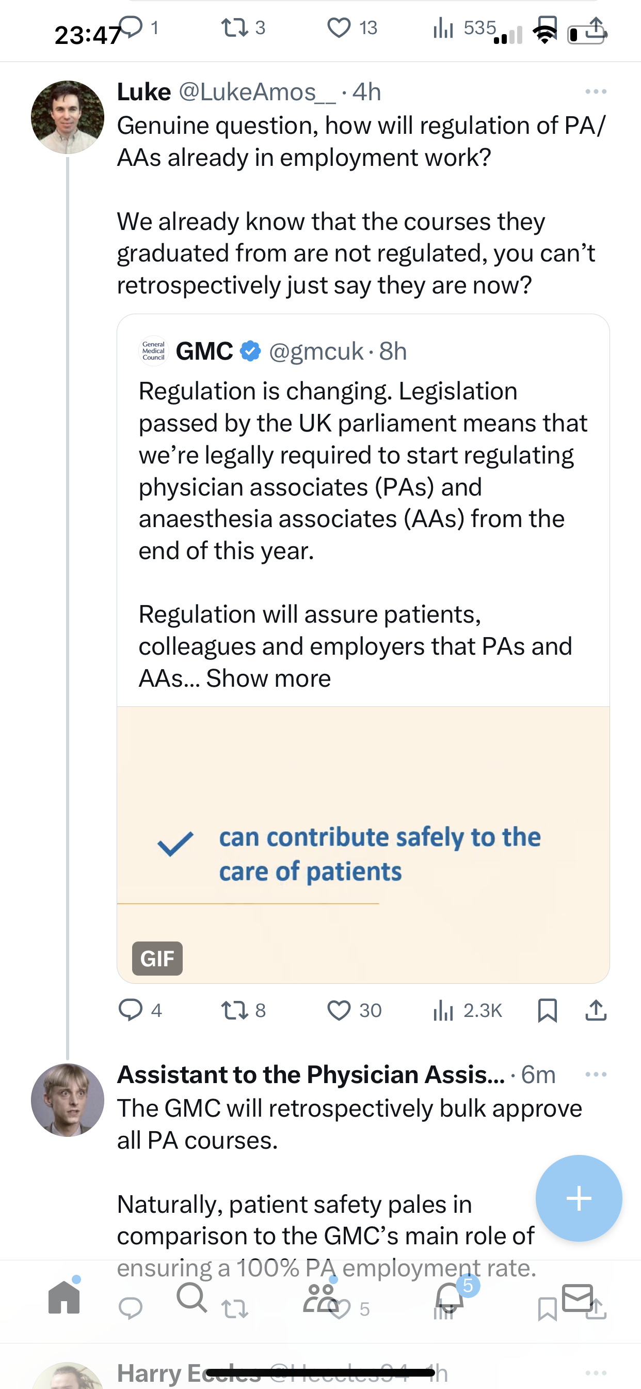The image size is (641, 1389).
Task: Open Luke's profile picture
Action: click(x=67, y=117)
